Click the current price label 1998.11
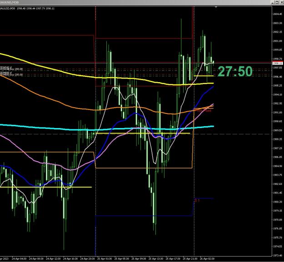Image resolution: width=284 pixels, height=262 pixels. [278, 64]
